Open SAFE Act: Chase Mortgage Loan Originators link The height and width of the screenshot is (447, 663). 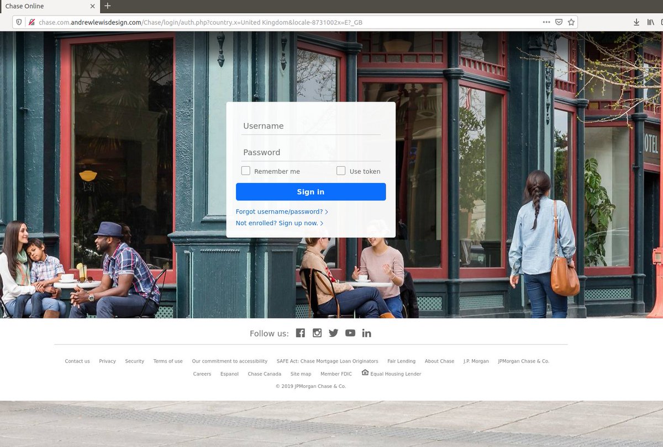pos(328,361)
